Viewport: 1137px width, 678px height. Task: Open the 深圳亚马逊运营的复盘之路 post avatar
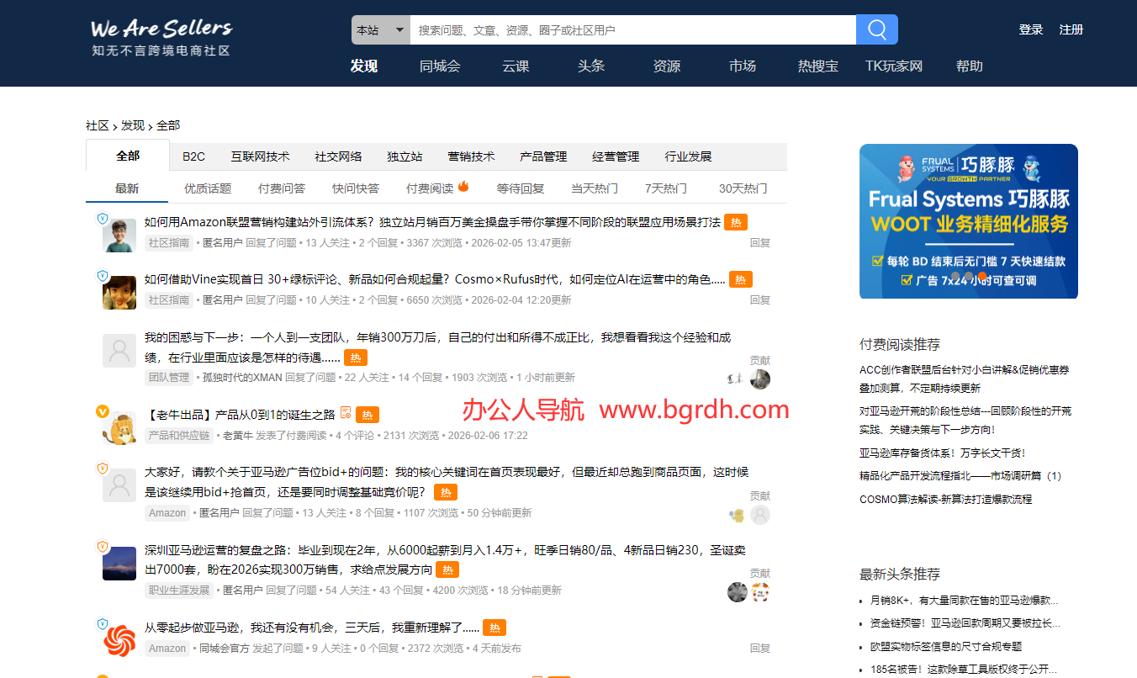point(119,564)
